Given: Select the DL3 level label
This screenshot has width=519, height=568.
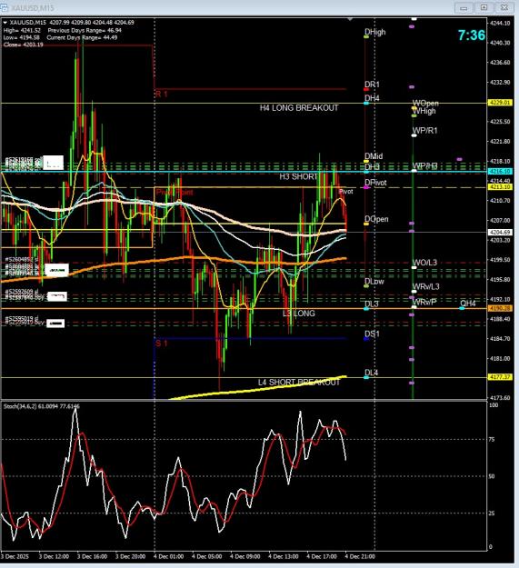Looking at the screenshot, I should point(371,304).
